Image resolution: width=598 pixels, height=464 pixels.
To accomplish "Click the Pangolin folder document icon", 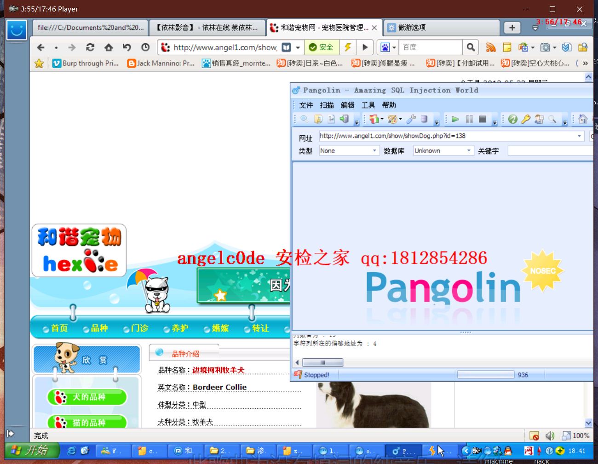I will coord(318,119).
